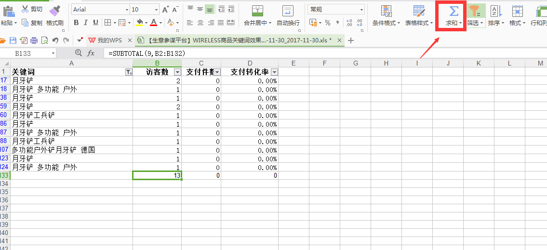The width and height of the screenshot is (547, 250).
Task: Open a new tab with plus button
Action: [351, 40]
